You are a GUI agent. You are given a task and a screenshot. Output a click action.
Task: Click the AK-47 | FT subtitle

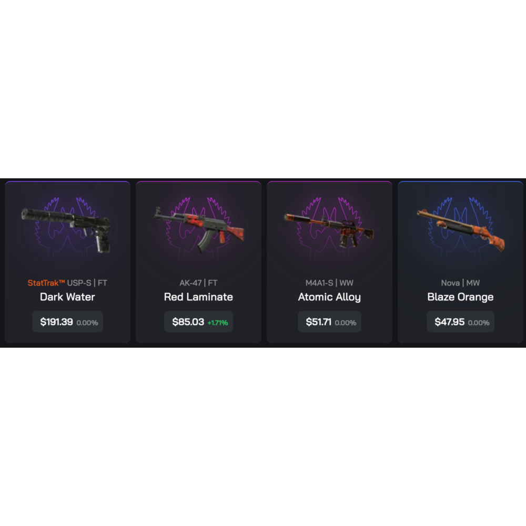point(198,283)
